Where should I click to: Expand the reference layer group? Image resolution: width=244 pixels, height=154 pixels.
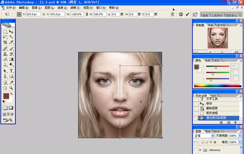point(200,150)
